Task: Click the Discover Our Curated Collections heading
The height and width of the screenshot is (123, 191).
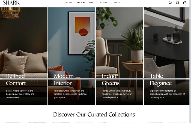Action: (94, 115)
